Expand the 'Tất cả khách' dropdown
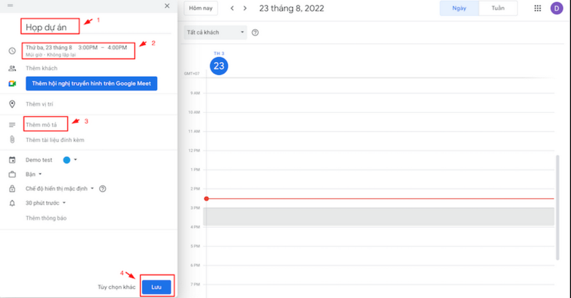The image size is (571, 298). coord(215,32)
